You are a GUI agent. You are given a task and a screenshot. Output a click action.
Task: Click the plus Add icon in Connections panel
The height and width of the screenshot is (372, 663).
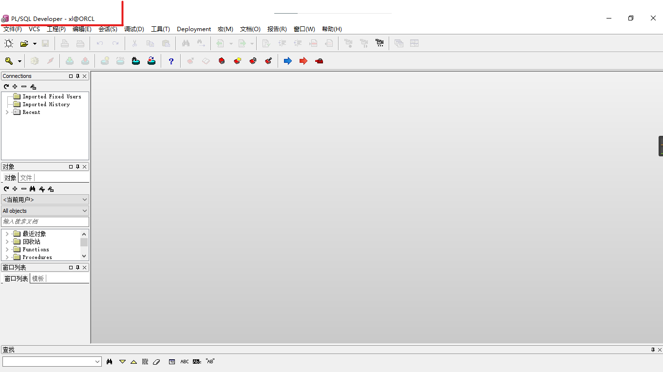click(15, 87)
